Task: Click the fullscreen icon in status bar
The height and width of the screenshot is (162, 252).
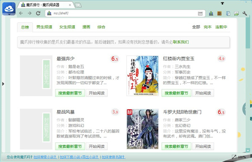Action: point(234,157)
